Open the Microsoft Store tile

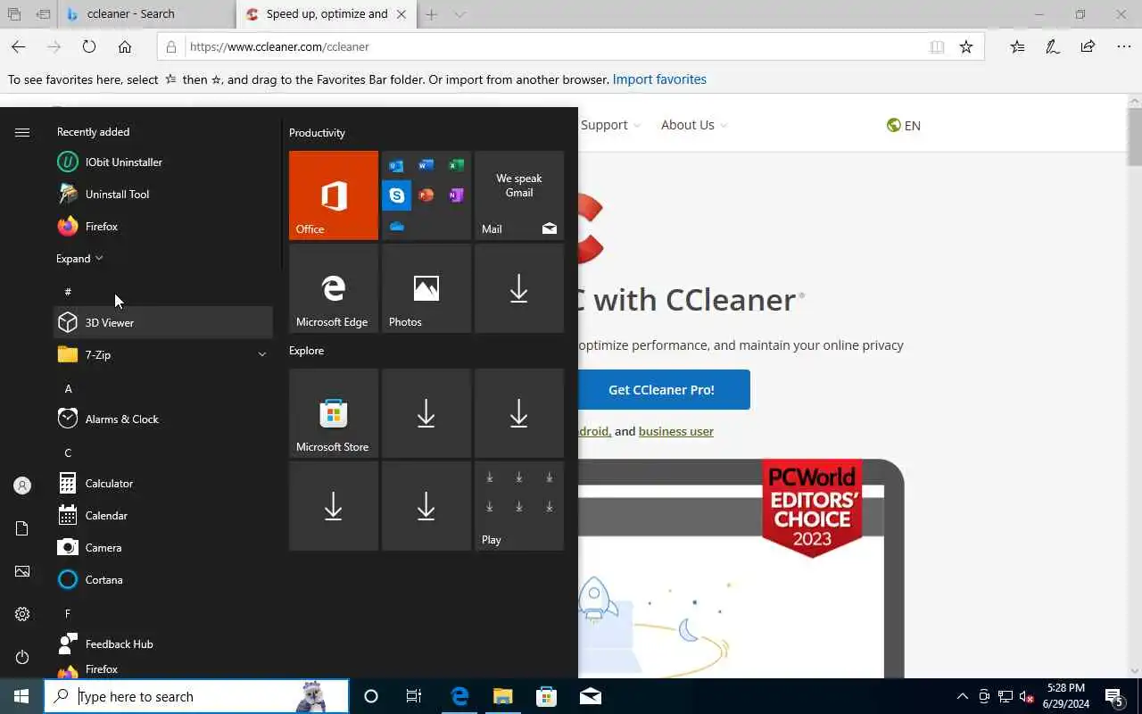[334, 413]
